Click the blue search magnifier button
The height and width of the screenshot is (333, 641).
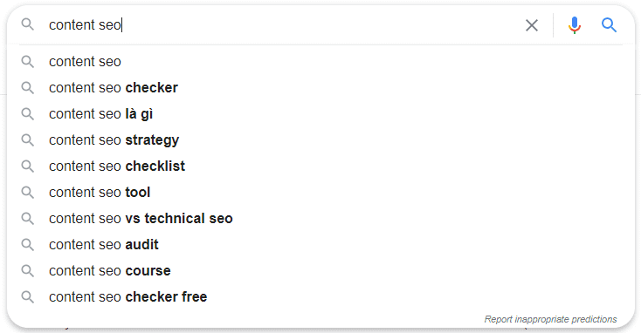609,25
